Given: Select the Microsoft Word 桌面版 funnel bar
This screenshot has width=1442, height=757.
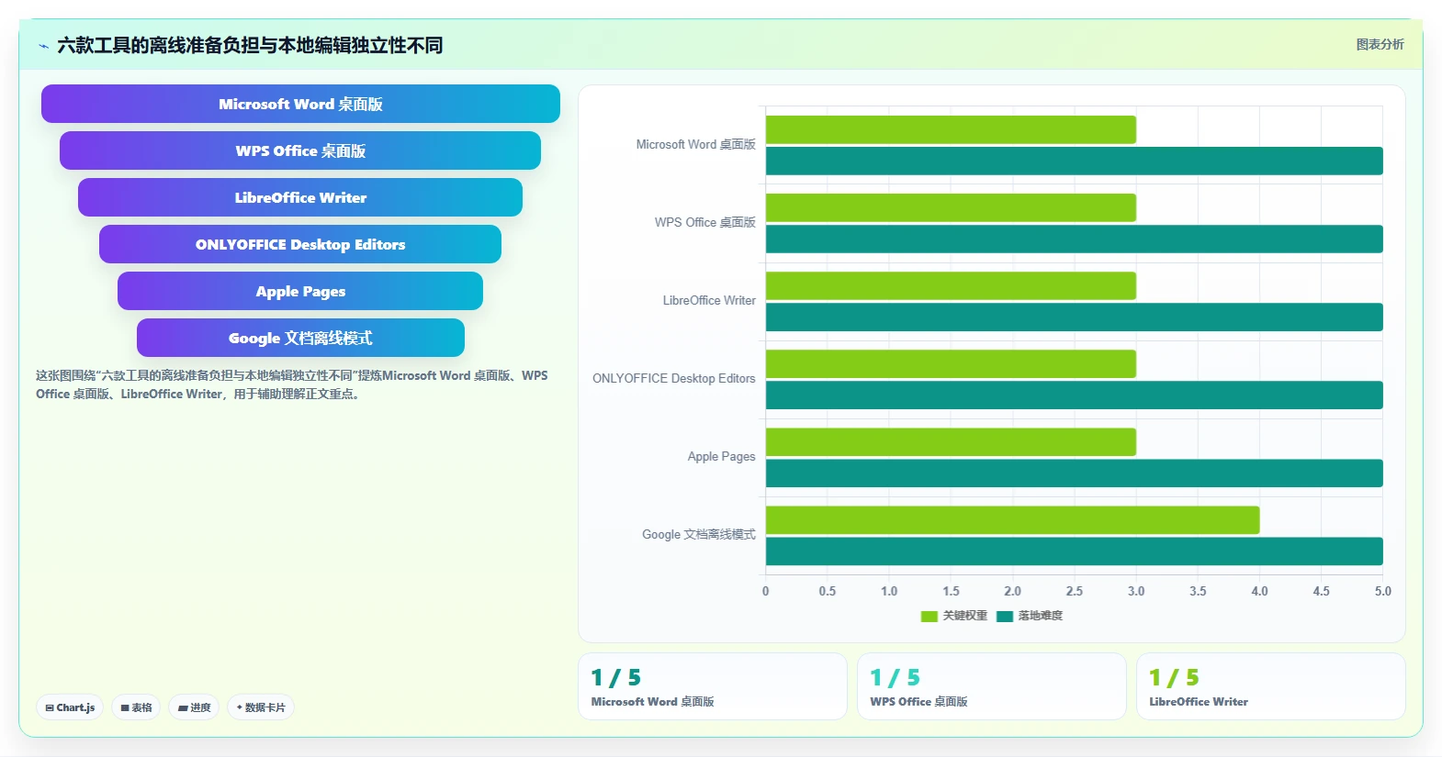Looking at the screenshot, I should [x=300, y=104].
